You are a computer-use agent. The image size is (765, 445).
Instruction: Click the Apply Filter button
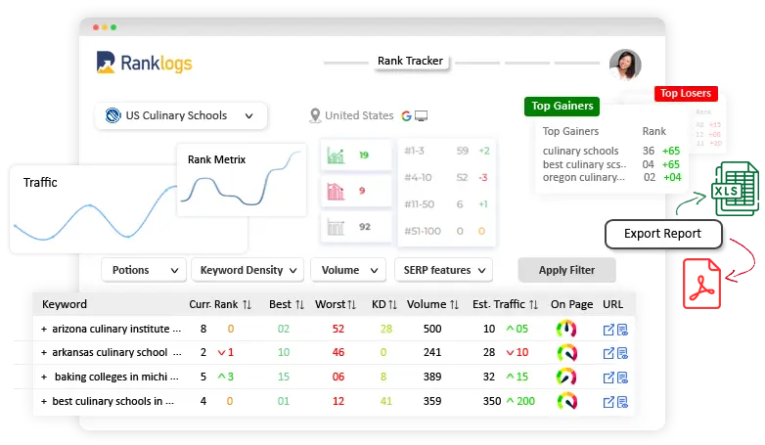566,270
